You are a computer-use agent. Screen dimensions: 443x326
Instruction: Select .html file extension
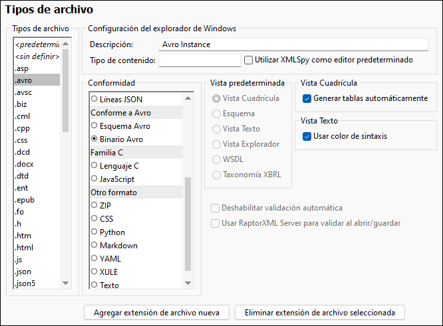tap(37, 248)
